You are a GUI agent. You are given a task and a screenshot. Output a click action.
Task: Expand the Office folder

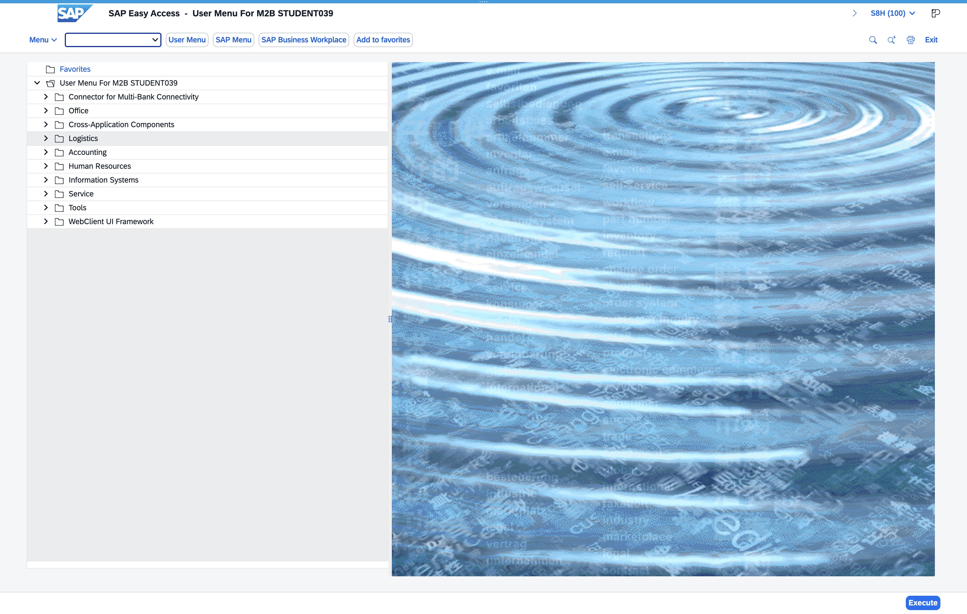46,111
